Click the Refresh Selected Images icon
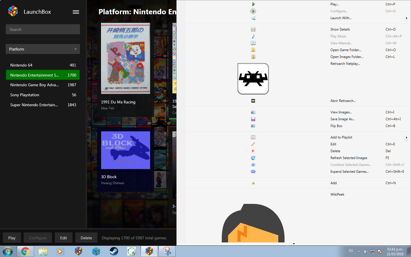The width and height of the screenshot is (411, 257). (253, 158)
